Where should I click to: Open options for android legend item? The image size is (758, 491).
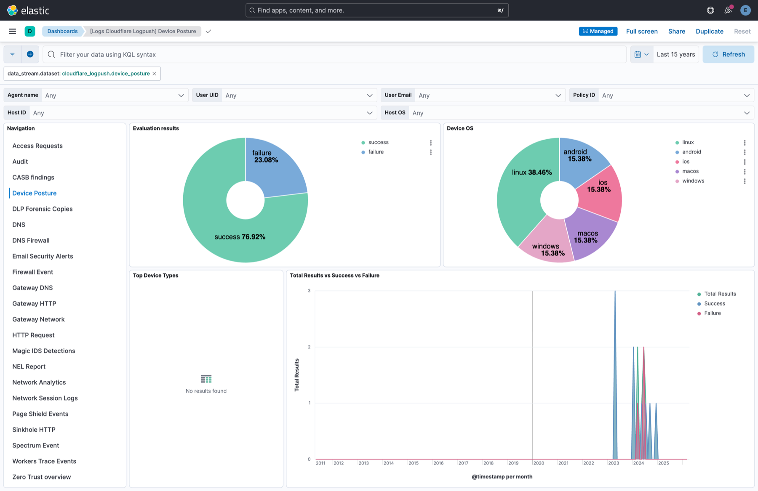point(745,152)
